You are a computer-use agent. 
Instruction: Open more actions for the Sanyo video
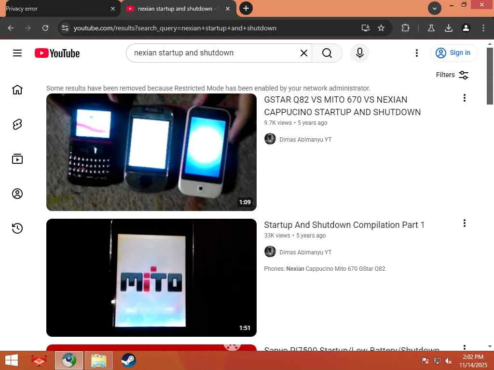tap(465, 347)
